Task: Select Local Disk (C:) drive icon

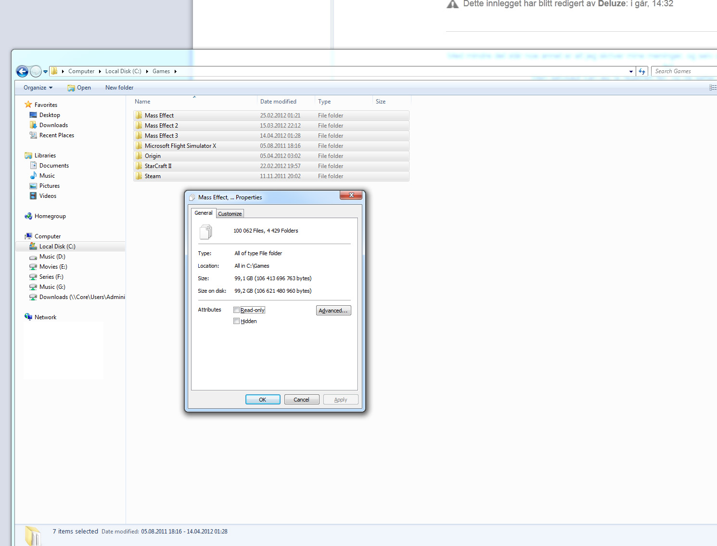Action: coord(33,247)
